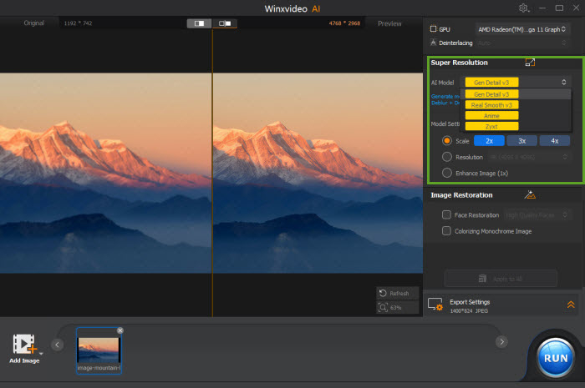Choose Real Smooth v3 from the model list

pos(491,105)
